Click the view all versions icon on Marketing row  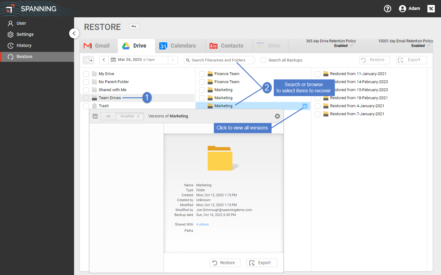coord(305,106)
